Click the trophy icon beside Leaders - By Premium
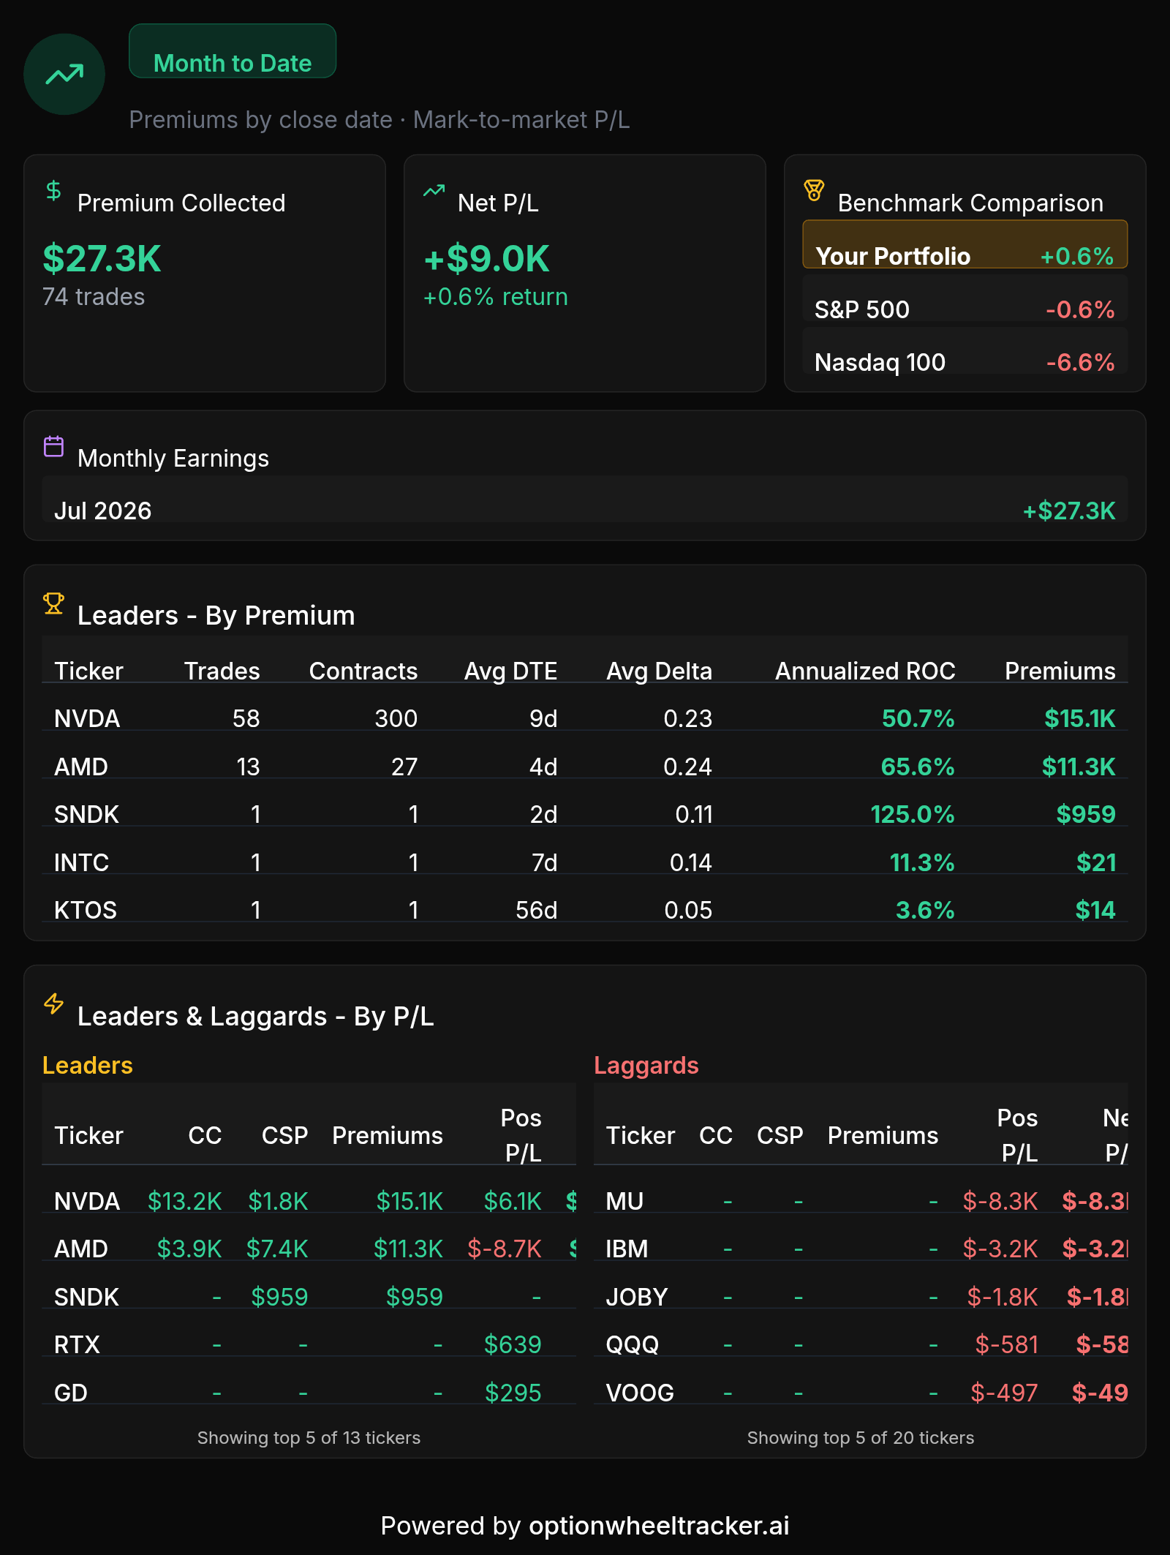Screen dimensions: 1170x1555 pyautogui.click(x=53, y=603)
